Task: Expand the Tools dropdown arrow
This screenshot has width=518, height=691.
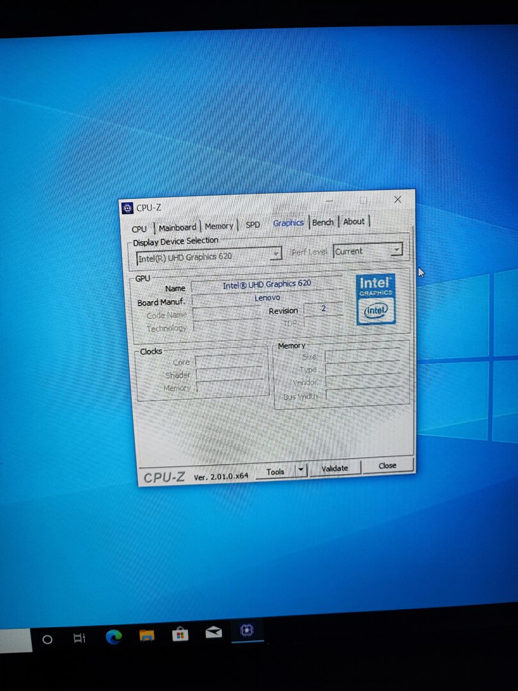Action: tap(301, 470)
